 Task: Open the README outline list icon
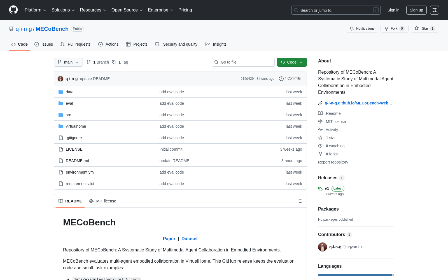pyautogui.click(x=300, y=201)
